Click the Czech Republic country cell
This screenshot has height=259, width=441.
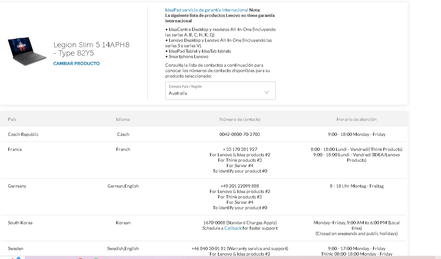pyautogui.click(x=23, y=134)
